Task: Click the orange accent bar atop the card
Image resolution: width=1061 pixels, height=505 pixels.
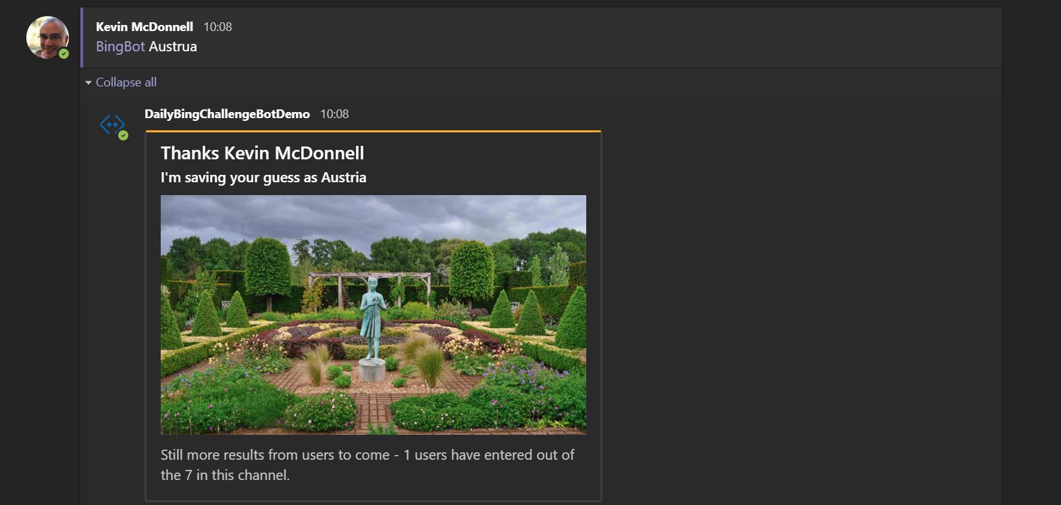Action: pos(373,131)
